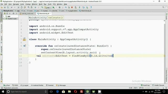Click the myapplication folder breadcrumb

[72, 11]
